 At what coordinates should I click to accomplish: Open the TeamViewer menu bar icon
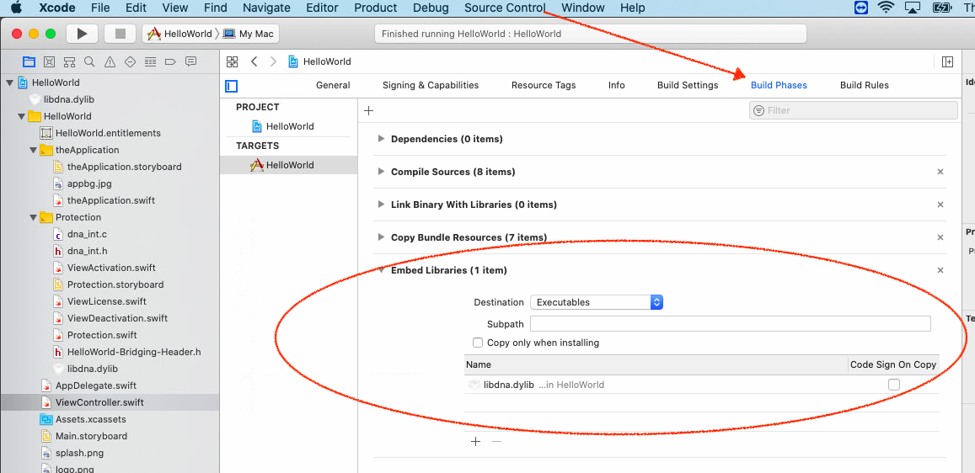tap(861, 8)
